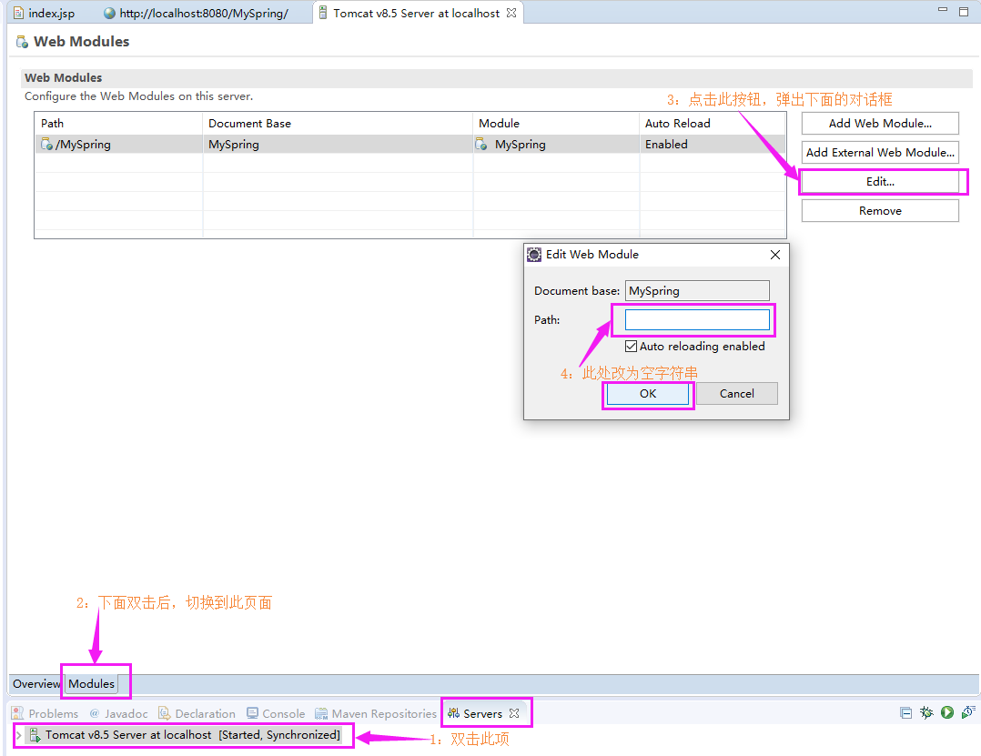Image resolution: width=981 pixels, height=756 pixels.
Task: Maximize the editor area
Action: click(964, 12)
